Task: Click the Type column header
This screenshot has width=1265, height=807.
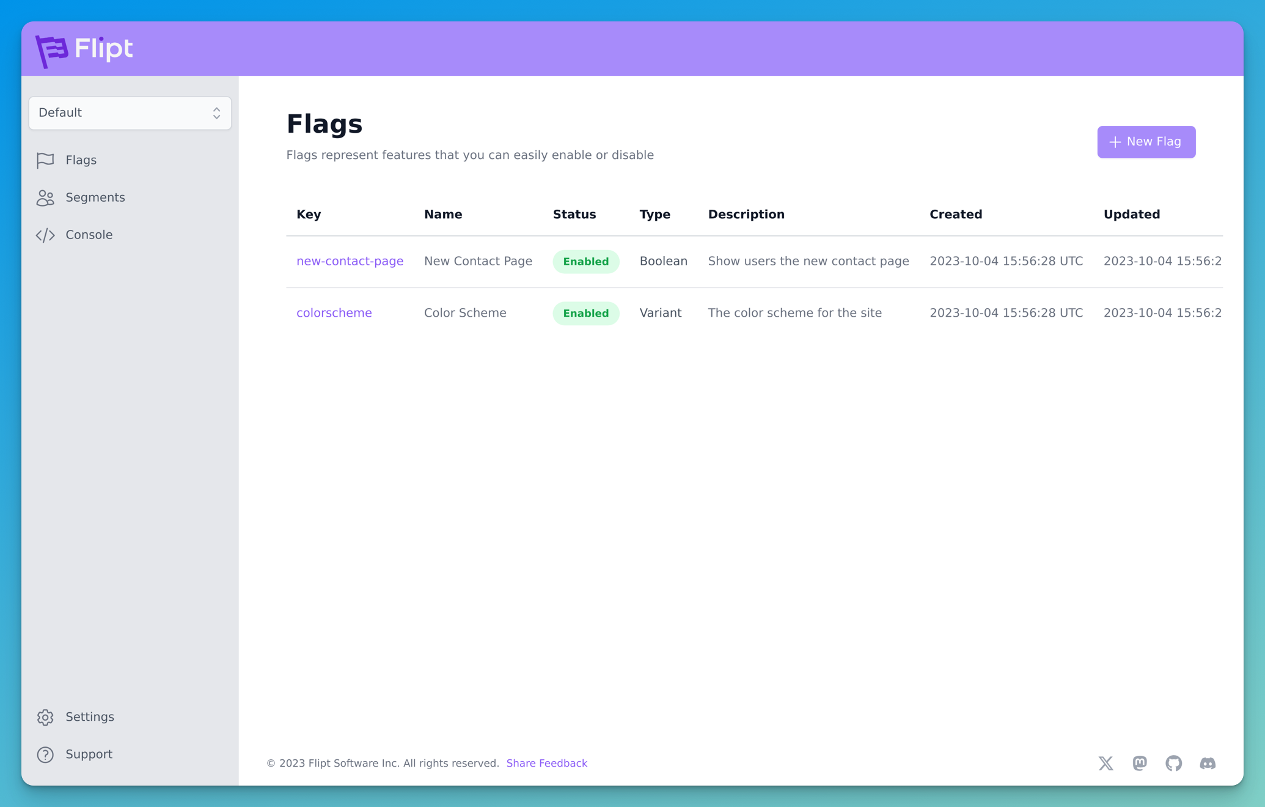Action: click(654, 215)
